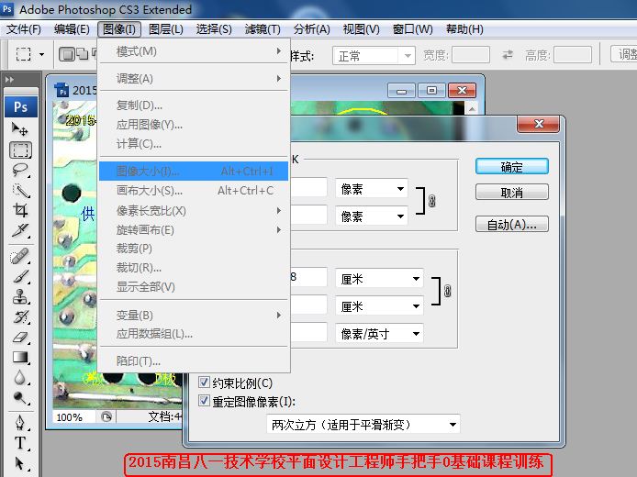Open the resolution 像素/英寸 unit dropdown
This screenshot has width=637, height=477.
point(379,334)
